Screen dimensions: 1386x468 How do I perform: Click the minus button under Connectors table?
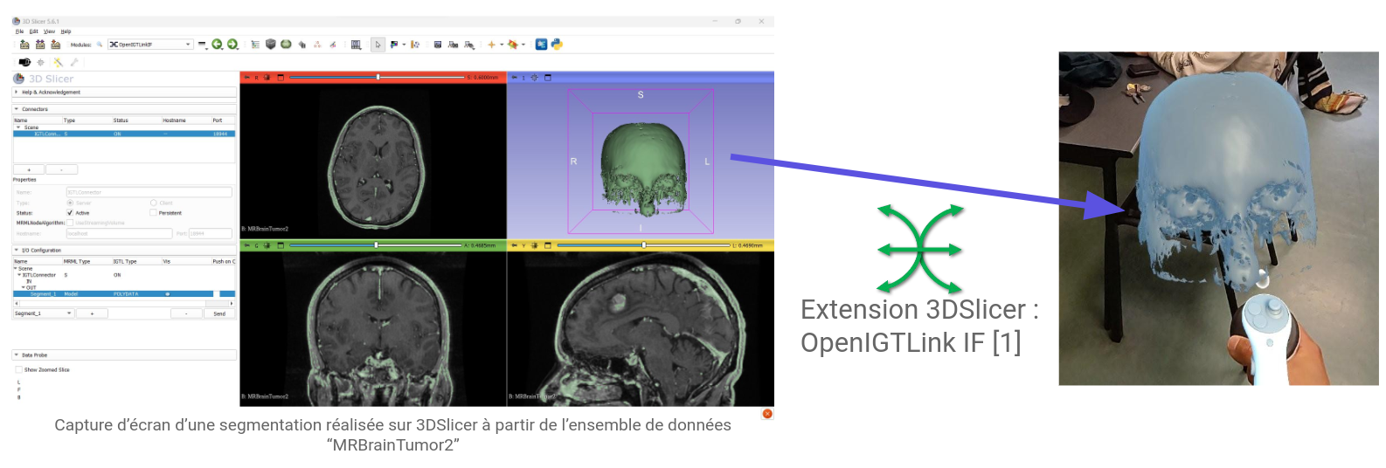(x=61, y=169)
